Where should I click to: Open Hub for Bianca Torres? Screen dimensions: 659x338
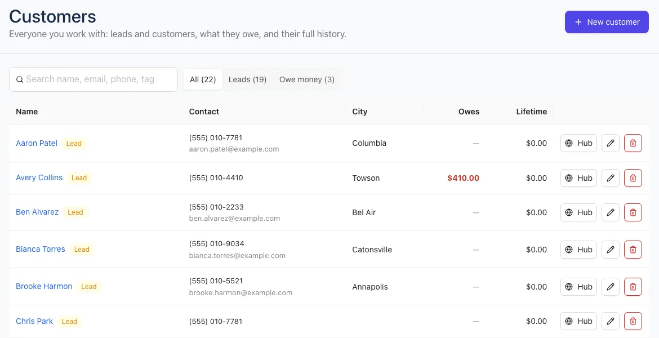pyautogui.click(x=578, y=250)
